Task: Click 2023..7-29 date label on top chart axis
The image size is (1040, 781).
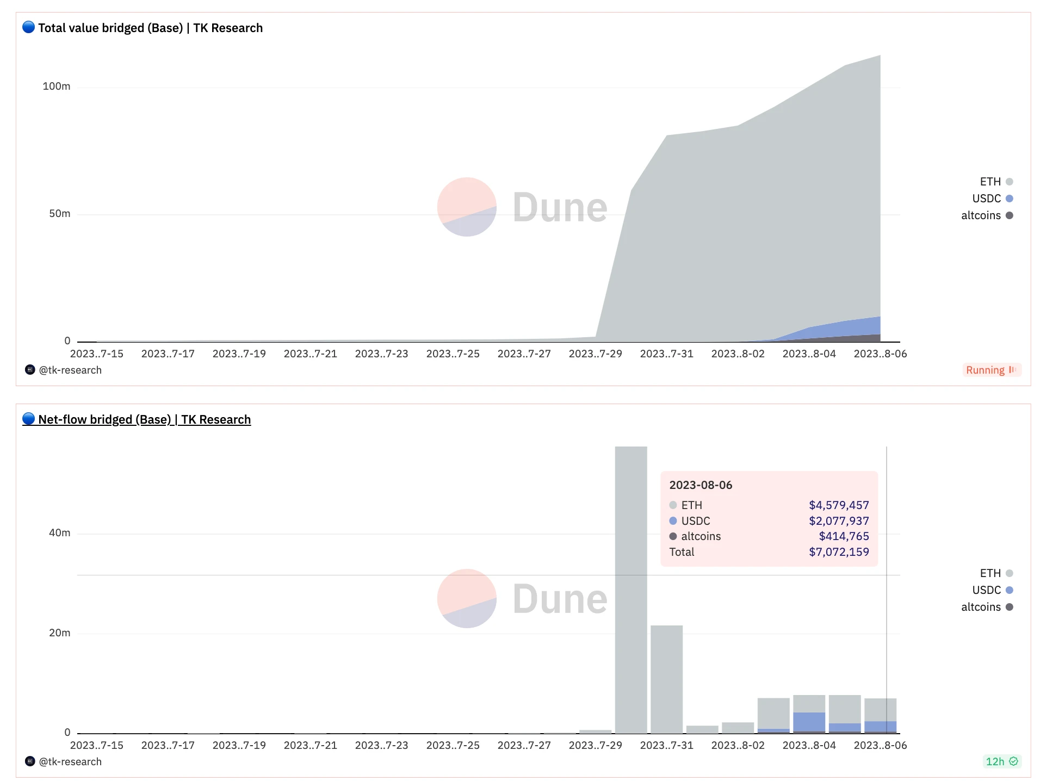Action: 595,354
